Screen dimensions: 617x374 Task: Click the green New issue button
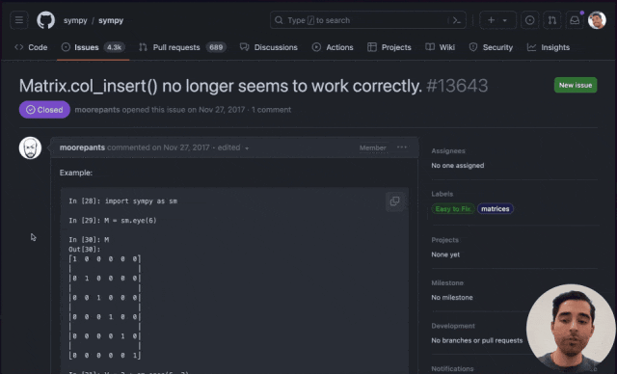576,85
